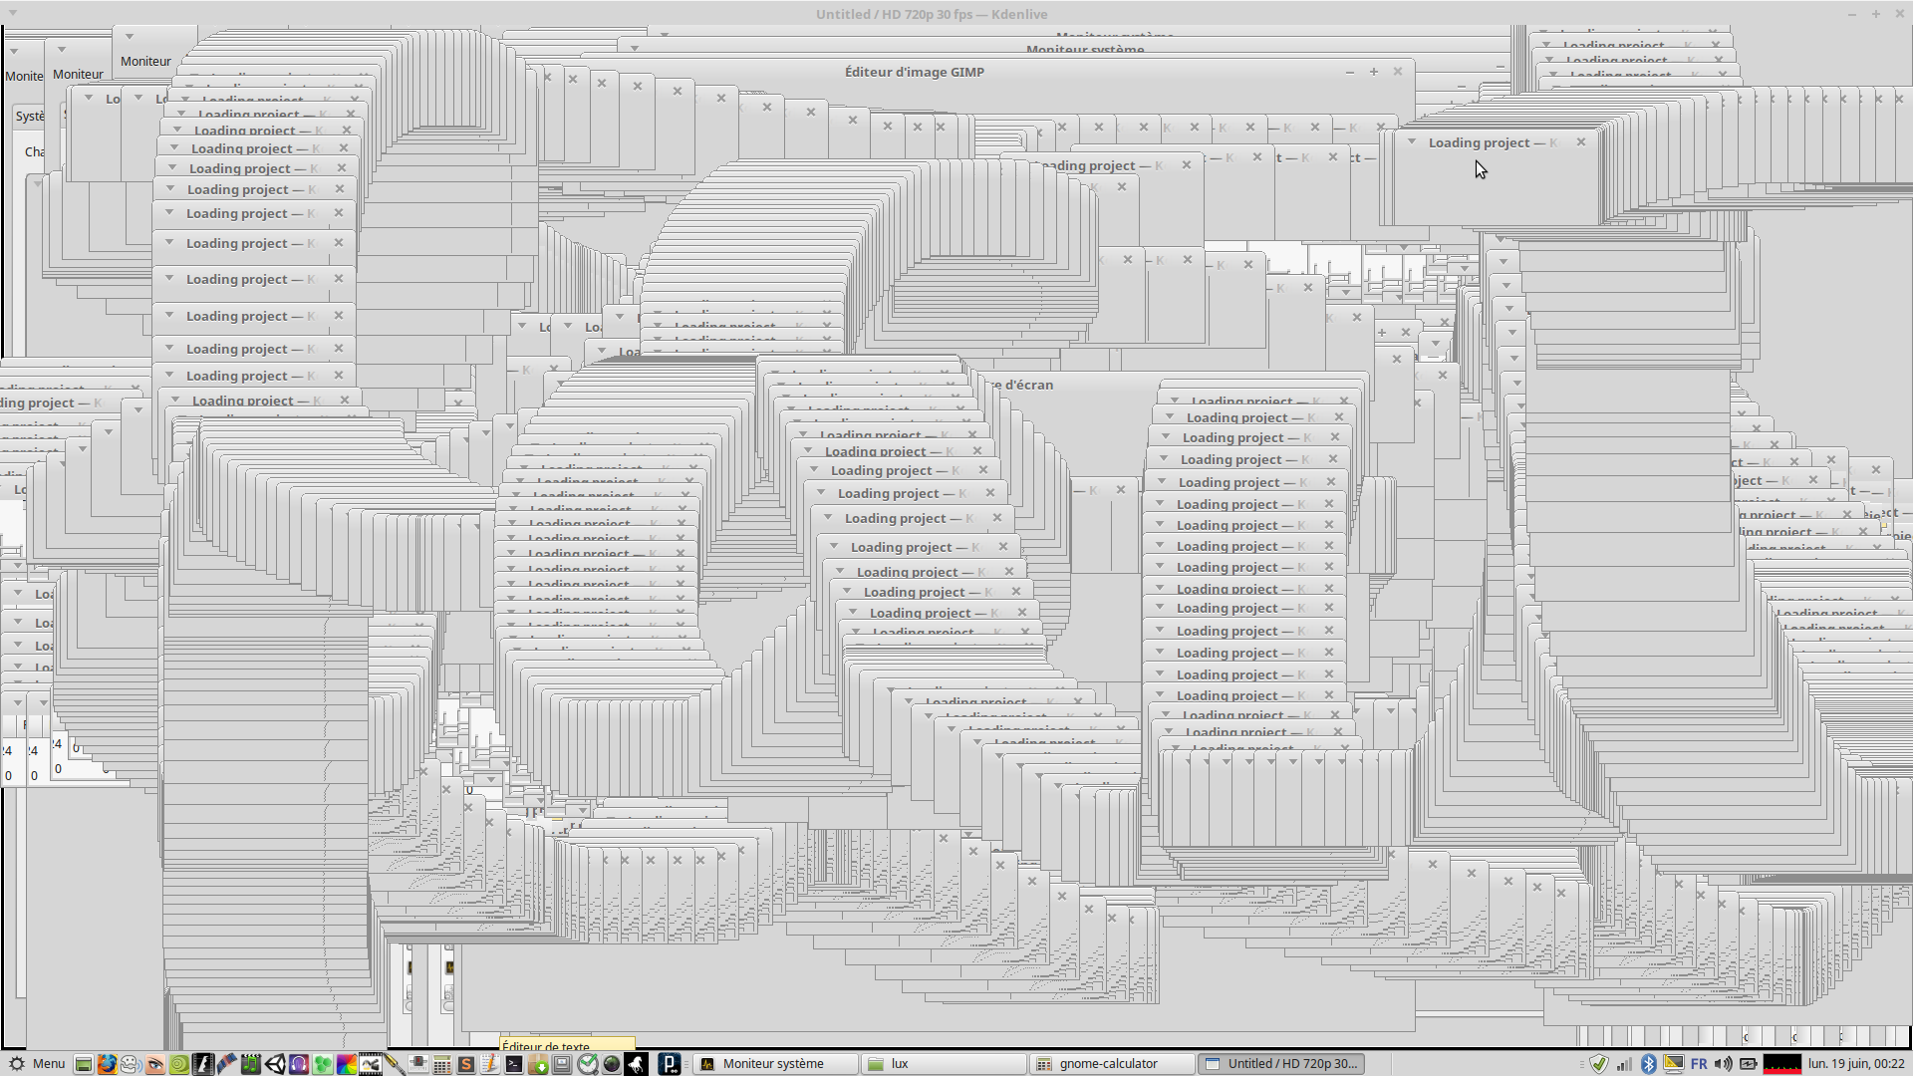This screenshot has width=1913, height=1076.
Task: Open the window menu arrow of the Loading project window under the cursor
Action: point(1412,141)
